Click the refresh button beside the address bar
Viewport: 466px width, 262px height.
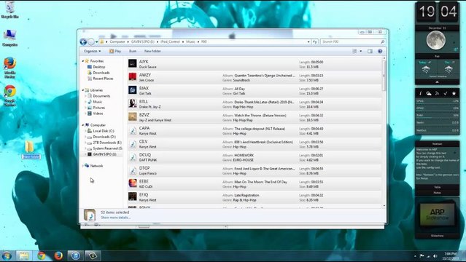point(315,41)
